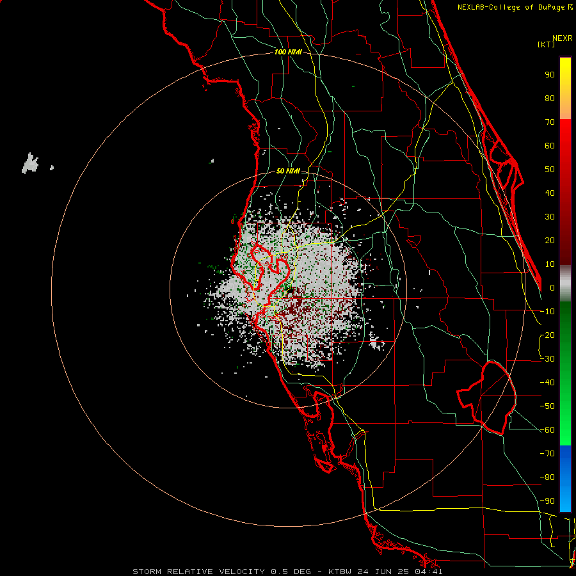
Task: Click the 90 value on velocity scale
Action: (550, 75)
